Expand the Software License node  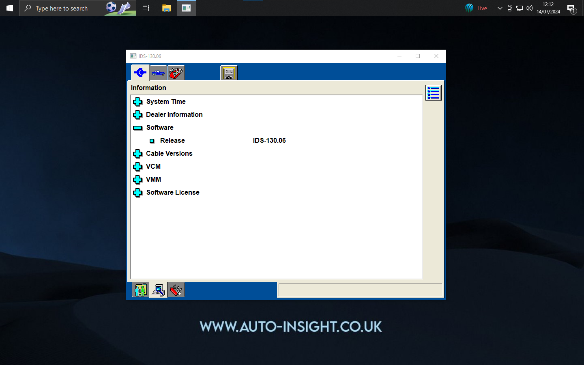click(x=138, y=193)
